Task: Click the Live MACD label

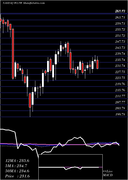Action: (x=108, y=173)
